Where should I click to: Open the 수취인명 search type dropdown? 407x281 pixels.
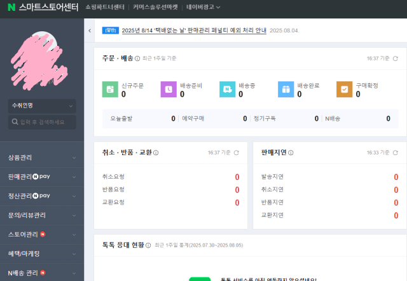(42, 106)
